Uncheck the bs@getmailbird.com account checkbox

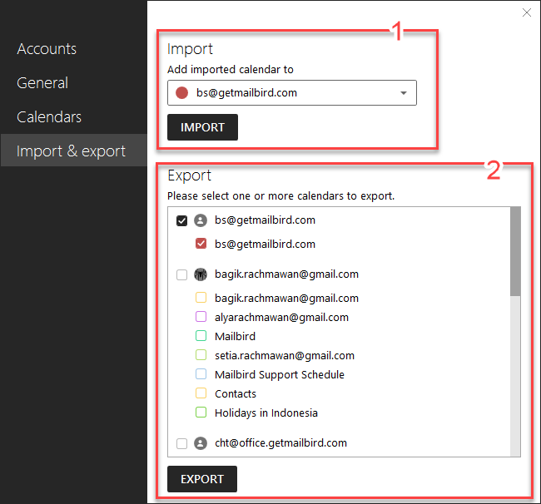point(181,220)
